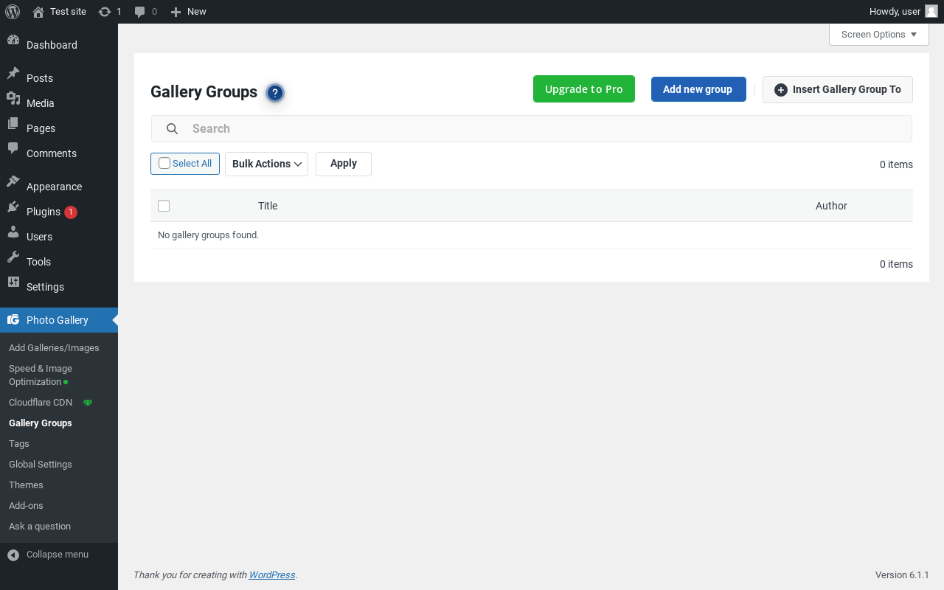Open the comments bubble icon in admin bar
The image size is (944, 590).
click(140, 12)
